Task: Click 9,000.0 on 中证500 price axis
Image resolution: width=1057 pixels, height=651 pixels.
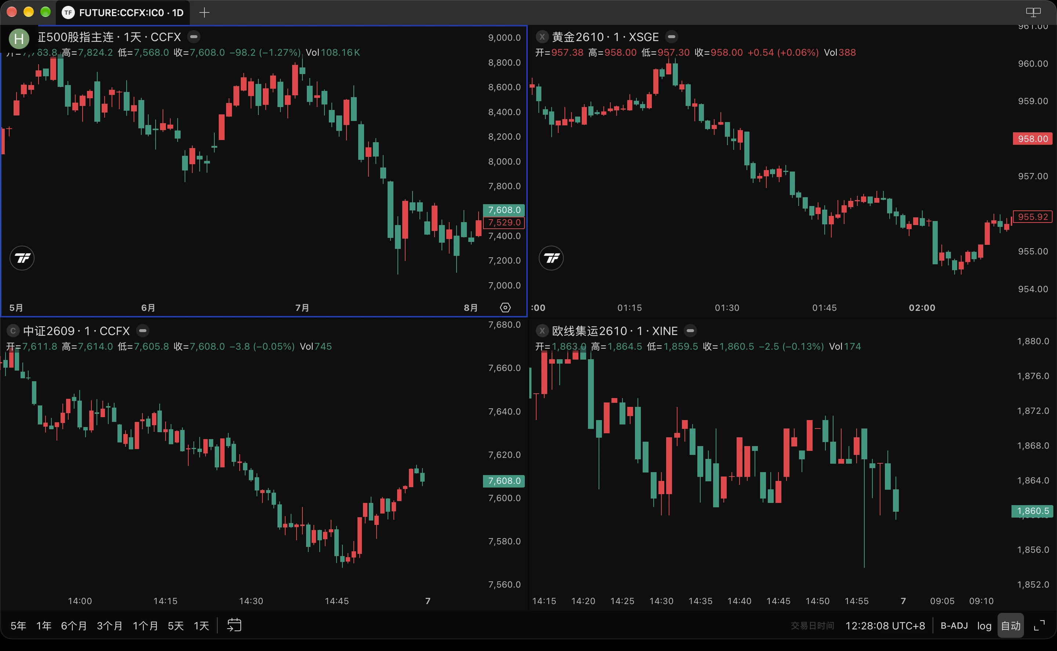Action: click(x=504, y=37)
